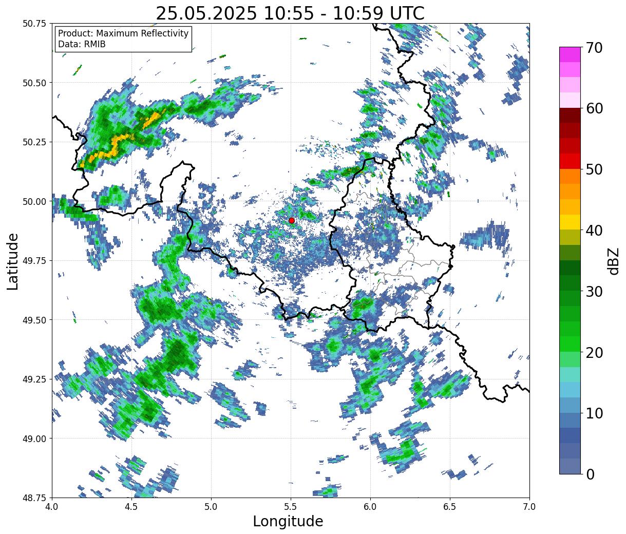Image resolution: width=626 pixels, height=534 pixels.
Task: Click the 49.50 latitude tick label
Action: (x=34, y=320)
